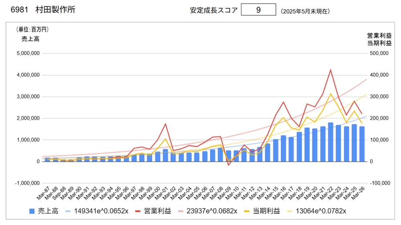Click left axis value 2,000,000
401x225 pixels.
pos(28,118)
